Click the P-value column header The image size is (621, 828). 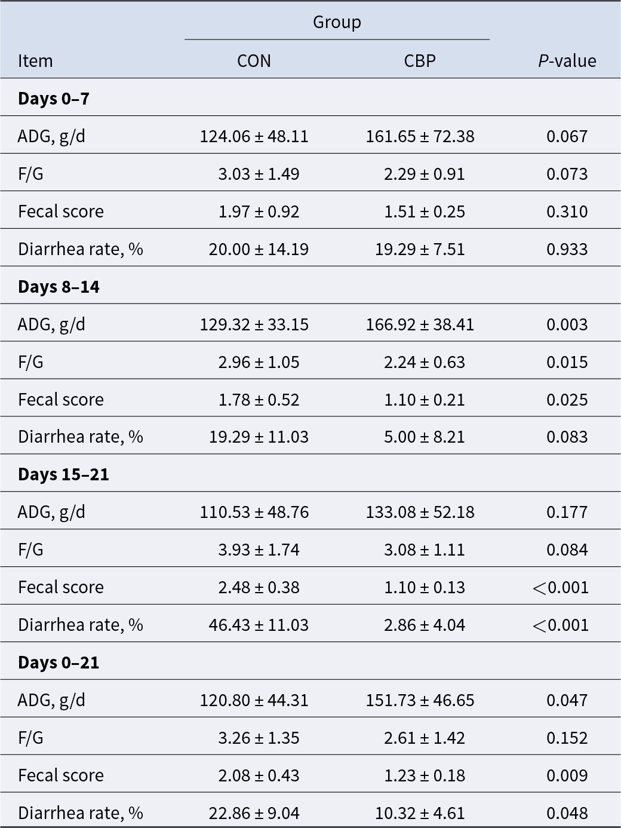pos(567,61)
